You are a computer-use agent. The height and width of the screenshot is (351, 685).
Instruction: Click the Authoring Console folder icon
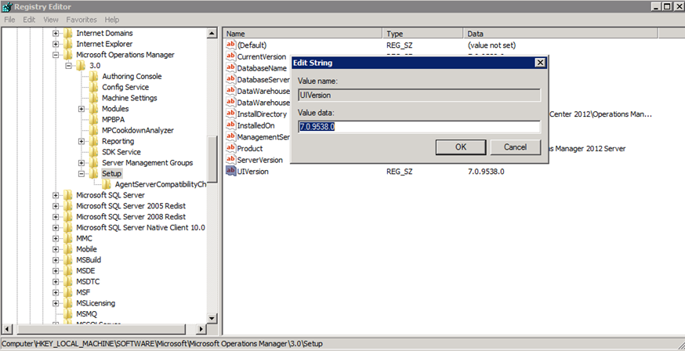point(94,77)
